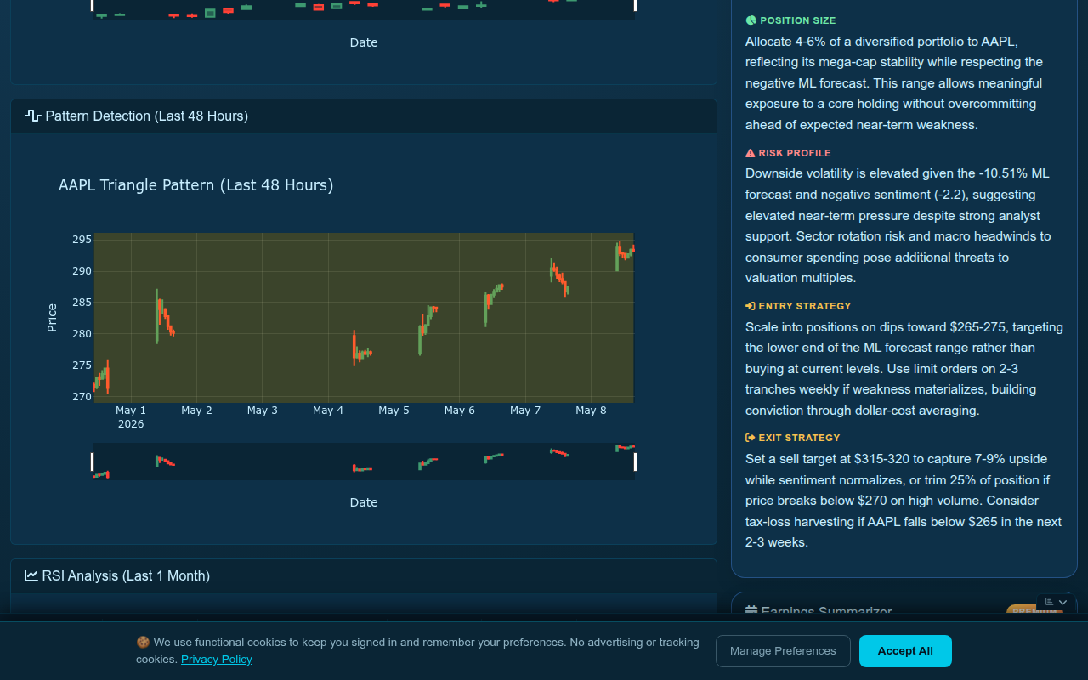Viewport: 1088px width, 680px height.
Task: Click the cookie icon in the consent banner
Action: coord(143,643)
